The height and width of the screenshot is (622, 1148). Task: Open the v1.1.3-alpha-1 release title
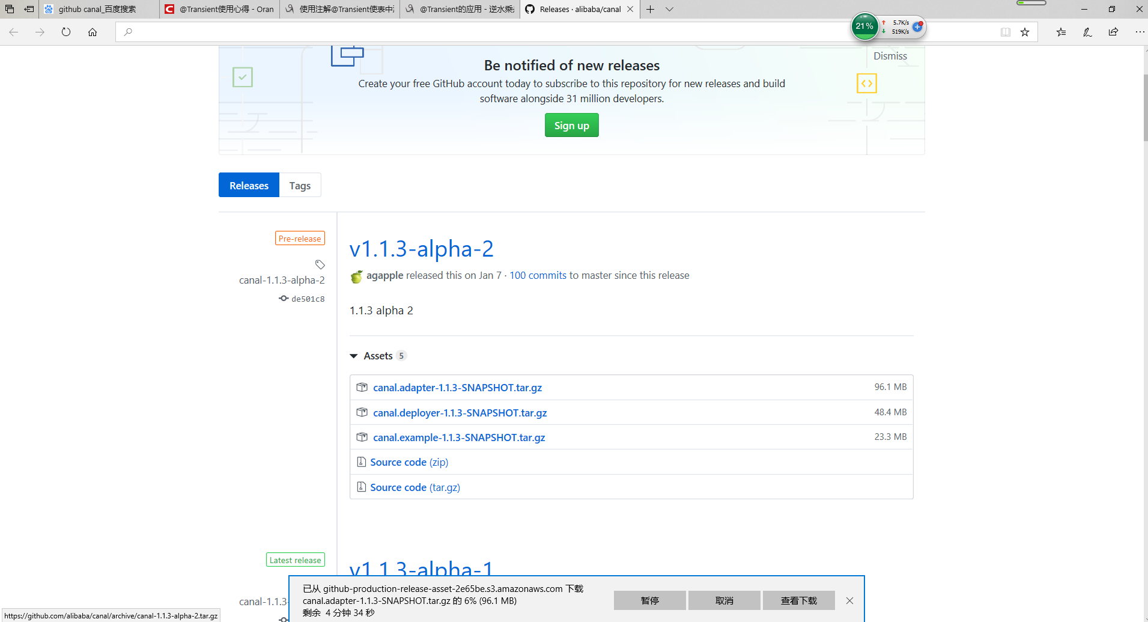click(421, 569)
